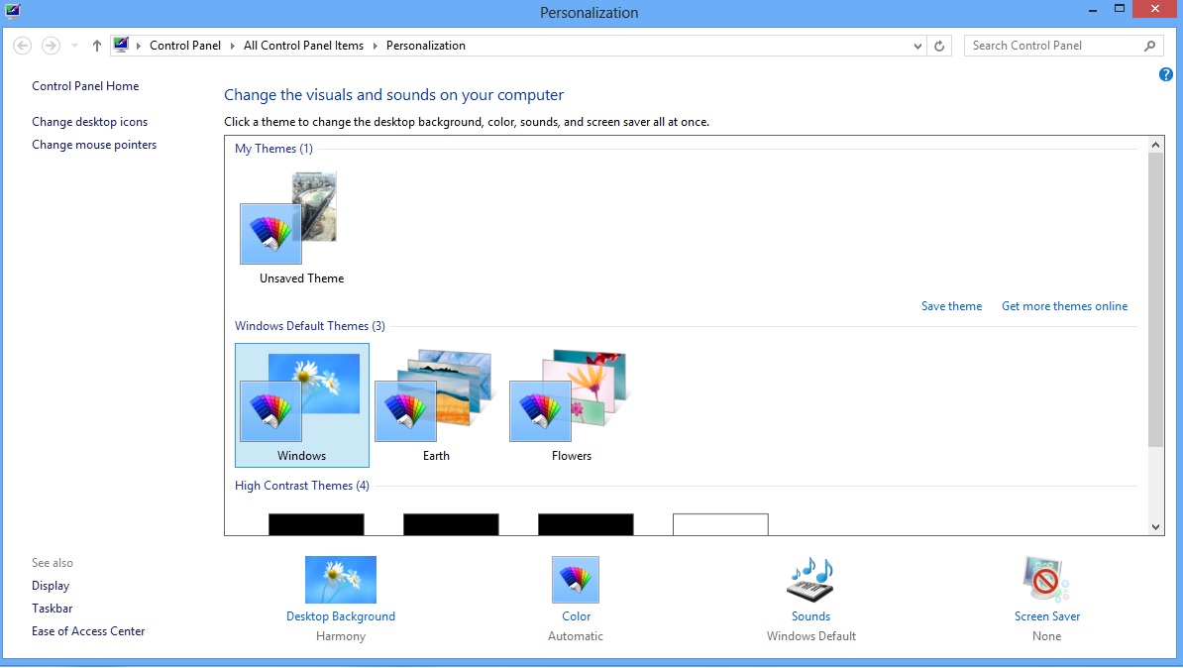This screenshot has height=668, width=1183.
Task: Click the 'None' screen saver label
Action: [1046, 636]
